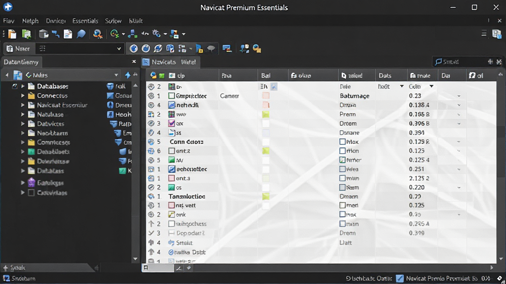This screenshot has height=284, width=506.
Task: Click the users group icon in second toolbar
Action: pos(244,49)
